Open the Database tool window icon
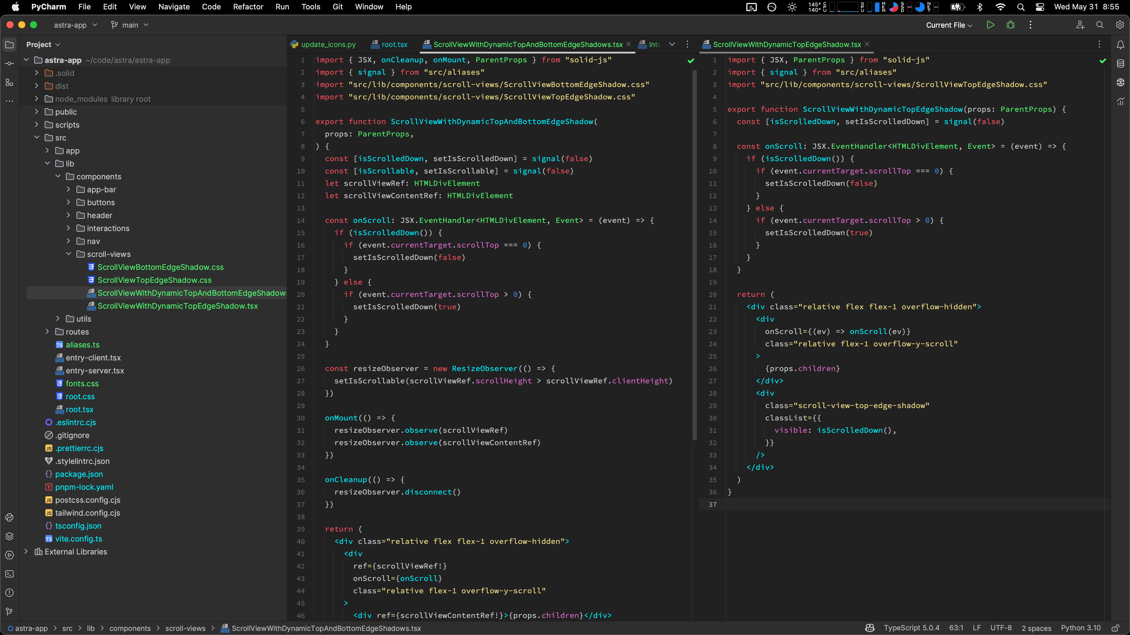Screen dimensions: 1130x635 coord(1120,63)
